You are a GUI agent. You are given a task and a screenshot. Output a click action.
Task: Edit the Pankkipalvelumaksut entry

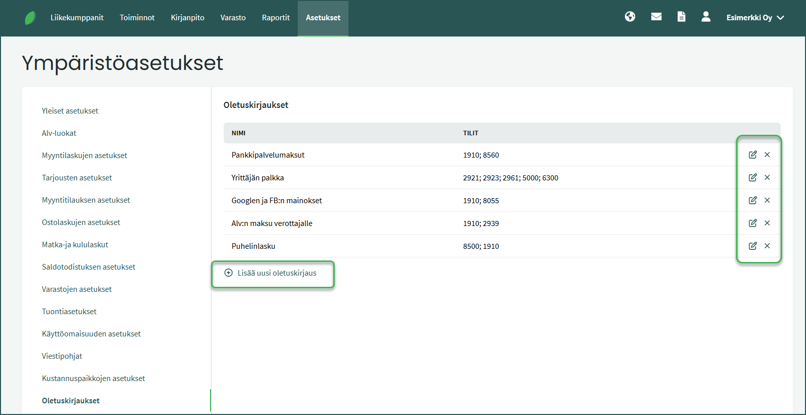pos(753,155)
